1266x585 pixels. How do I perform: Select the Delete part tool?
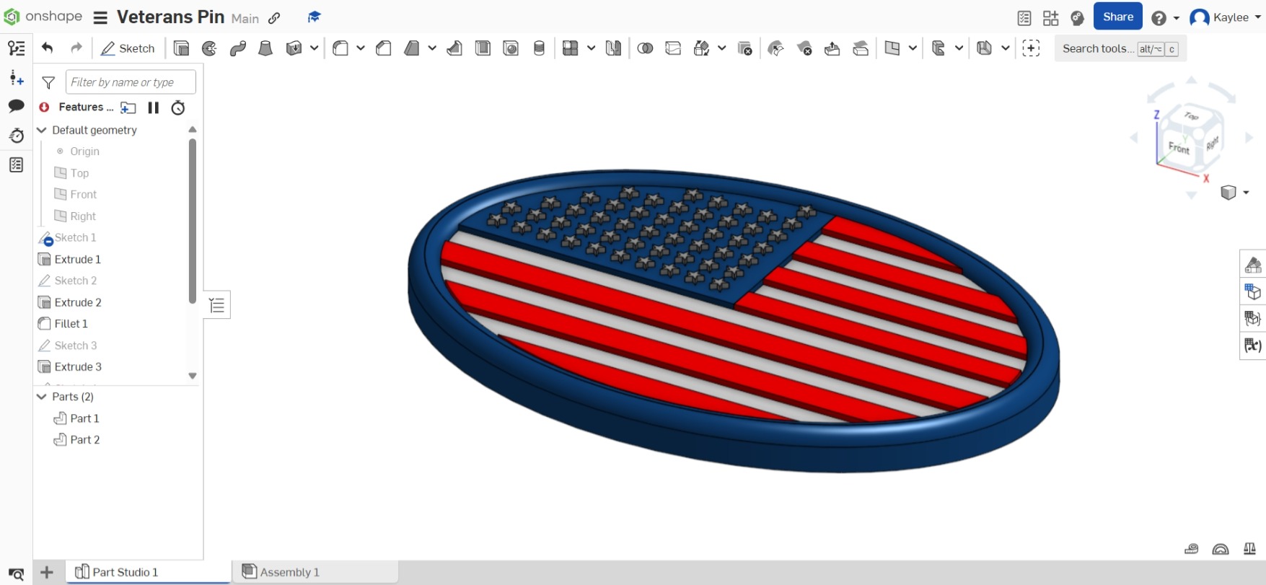745,48
